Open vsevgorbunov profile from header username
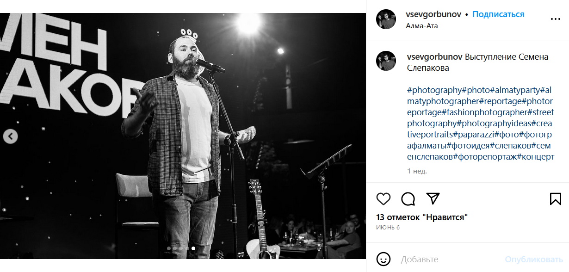The image size is (569, 272). pyautogui.click(x=433, y=14)
